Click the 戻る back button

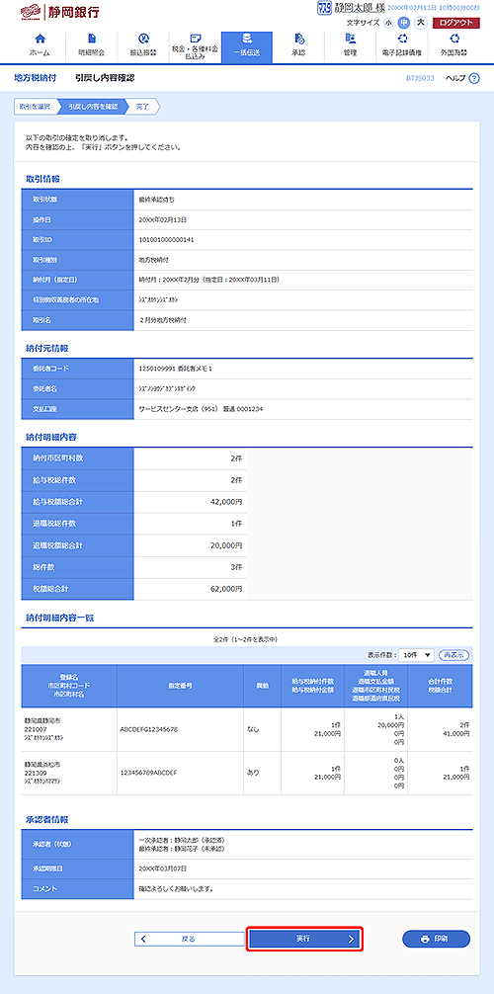click(x=189, y=939)
